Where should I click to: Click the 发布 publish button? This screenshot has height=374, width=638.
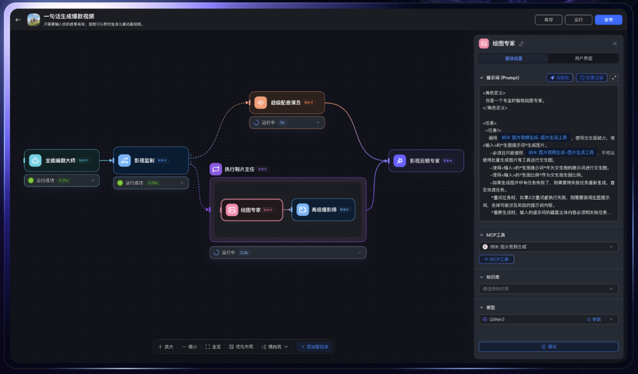(608, 19)
